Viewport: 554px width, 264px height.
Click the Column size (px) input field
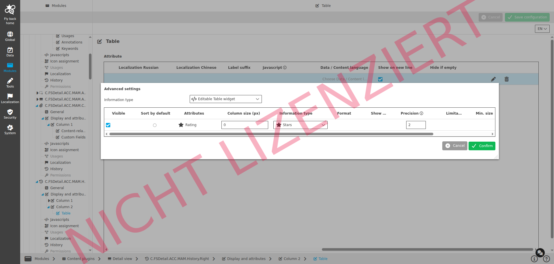[245, 125]
